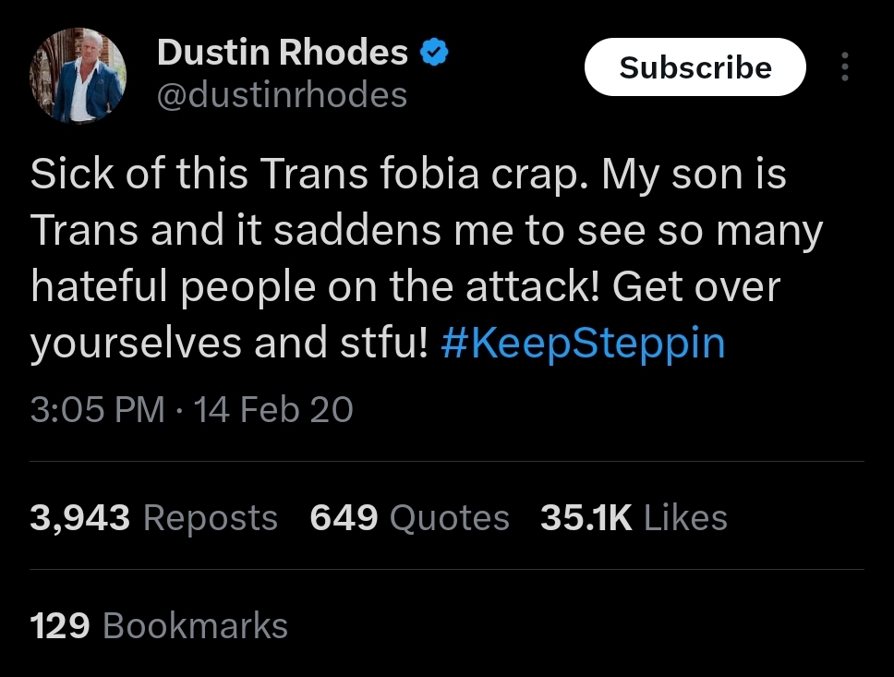894x677 pixels.
Task: Click the word "stfu!" in the tweet
Action: click(x=383, y=343)
